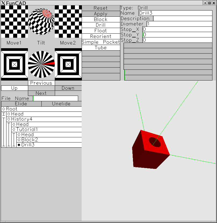
Task: Select the Head row under History4
Action: click(x=46, y=124)
